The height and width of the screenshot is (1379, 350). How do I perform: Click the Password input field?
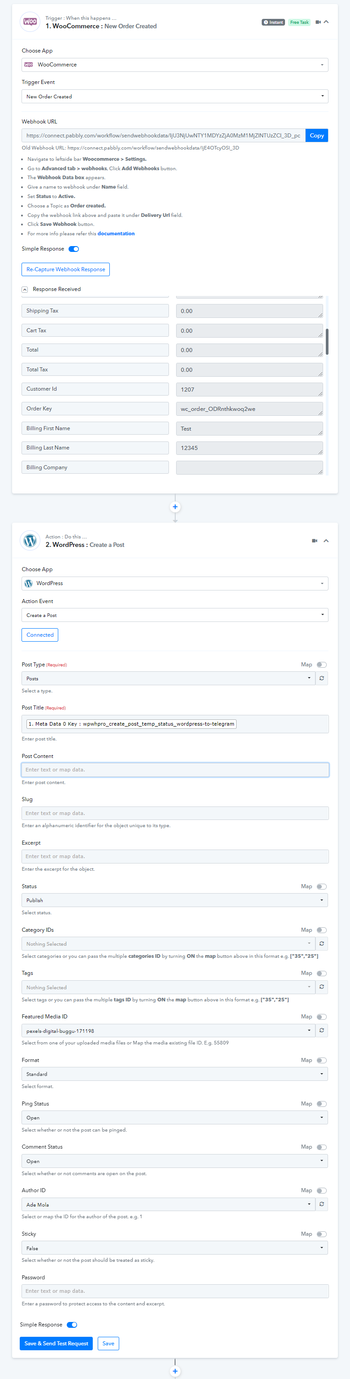click(175, 1291)
